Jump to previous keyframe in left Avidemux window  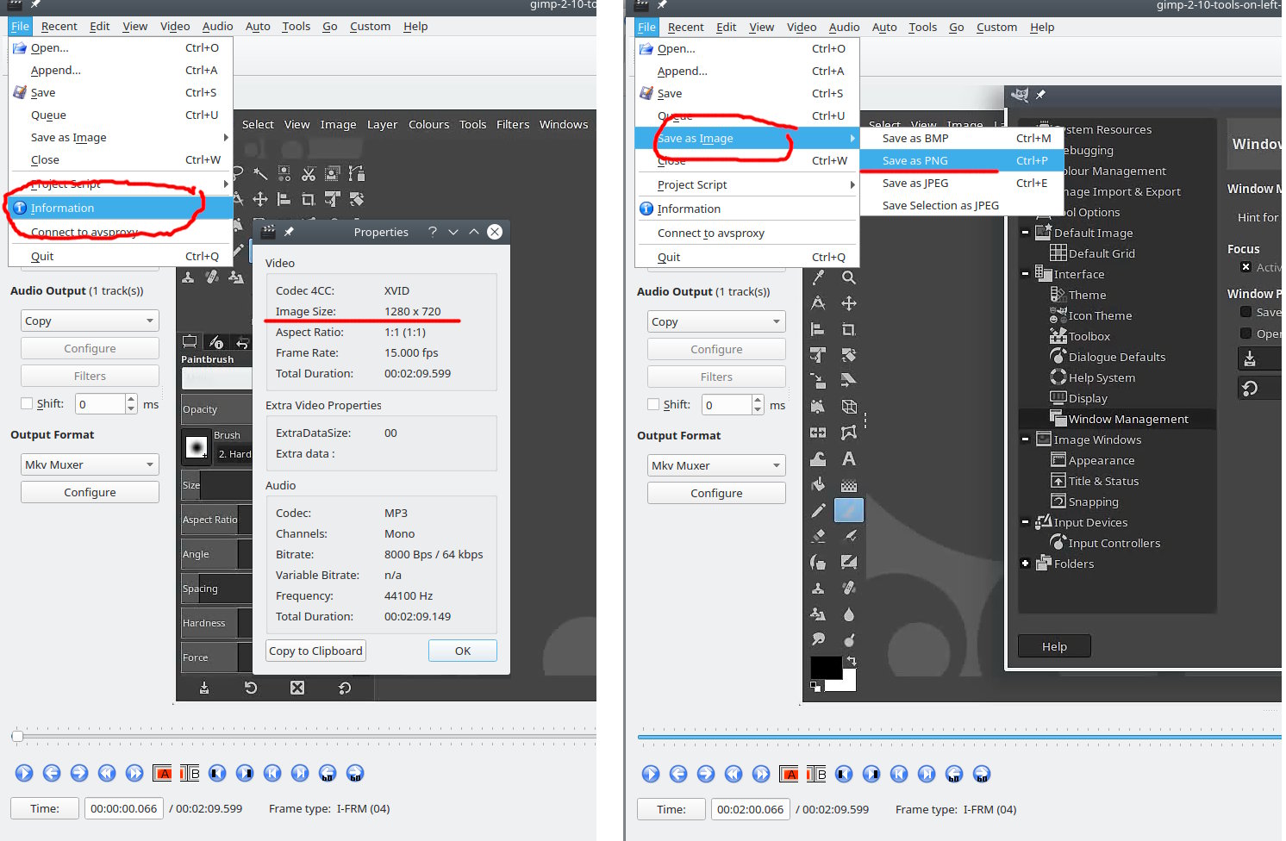pos(107,773)
